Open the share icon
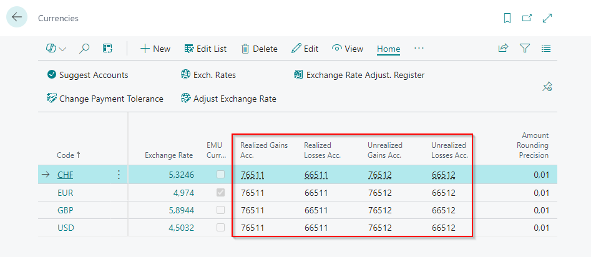 tap(503, 49)
